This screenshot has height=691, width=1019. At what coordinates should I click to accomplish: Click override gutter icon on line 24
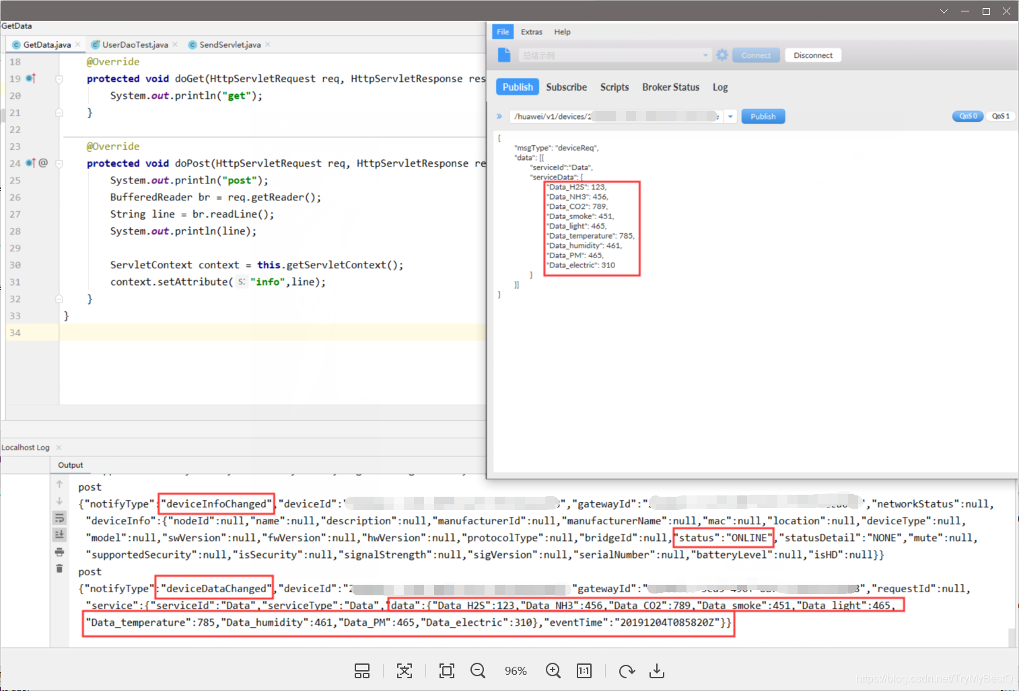click(x=30, y=163)
